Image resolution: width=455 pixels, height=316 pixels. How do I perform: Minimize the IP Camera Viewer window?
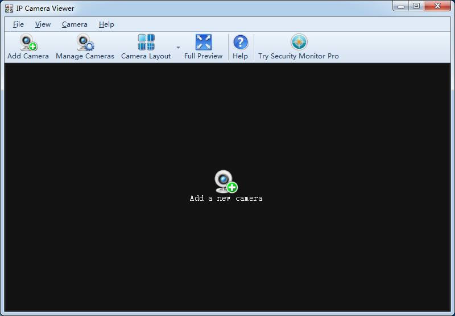pos(401,6)
